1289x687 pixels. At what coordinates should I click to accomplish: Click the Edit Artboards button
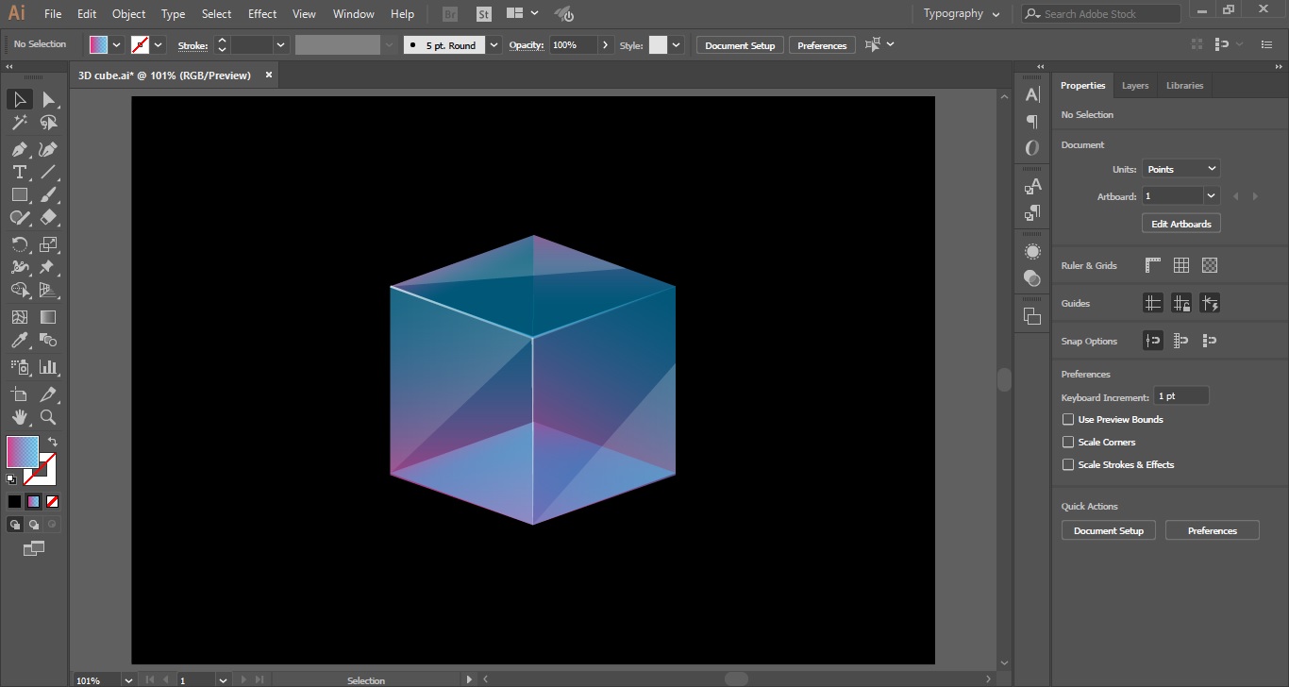click(1180, 224)
